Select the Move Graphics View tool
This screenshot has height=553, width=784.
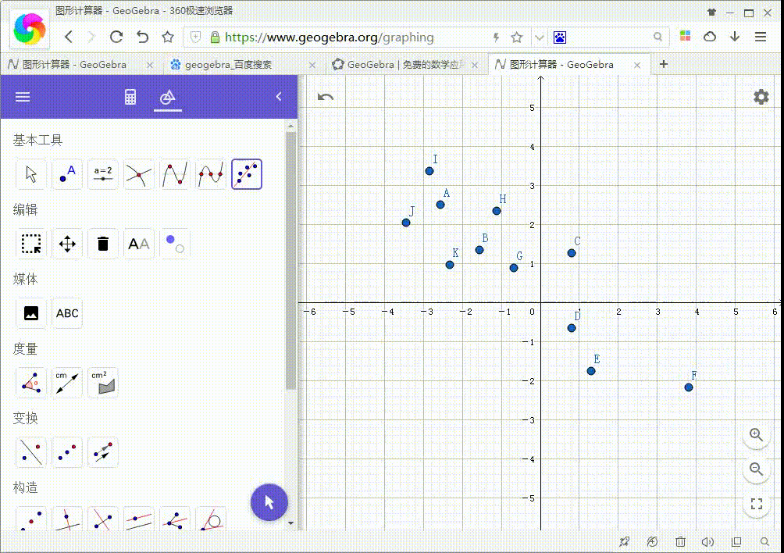pyautogui.click(x=67, y=244)
